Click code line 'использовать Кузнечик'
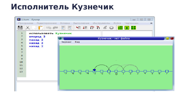Viewport: 185px width, 104px height. tap(50, 34)
